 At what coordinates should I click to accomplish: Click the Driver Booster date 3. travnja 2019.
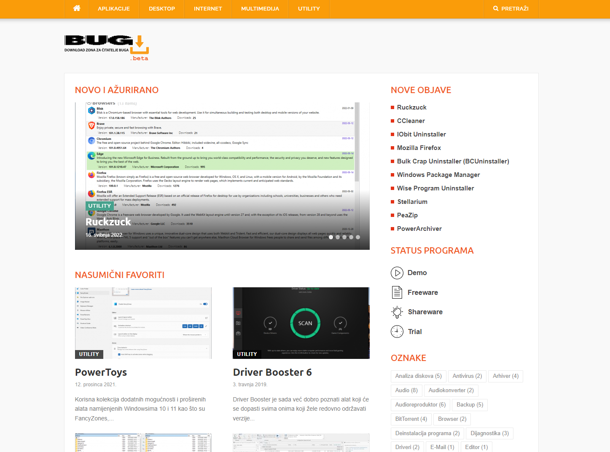pyautogui.click(x=250, y=385)
